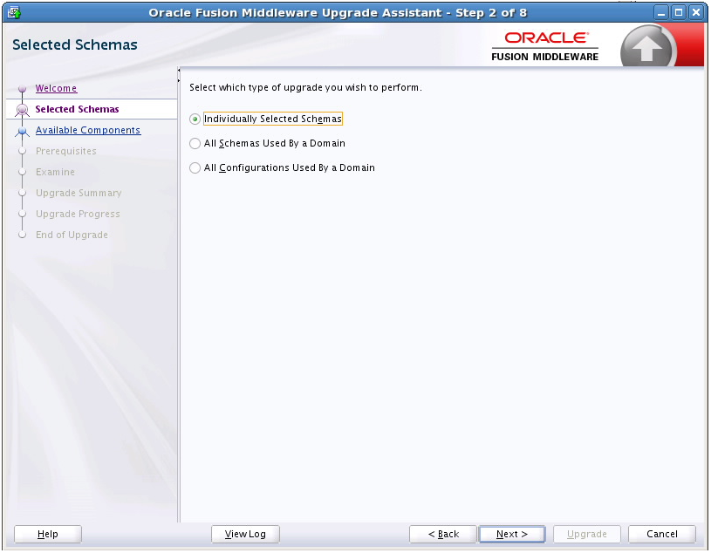The width and height of the screenshot is (711, 553).
Task: Click the Available Components step marker icon
Action: 22,131
